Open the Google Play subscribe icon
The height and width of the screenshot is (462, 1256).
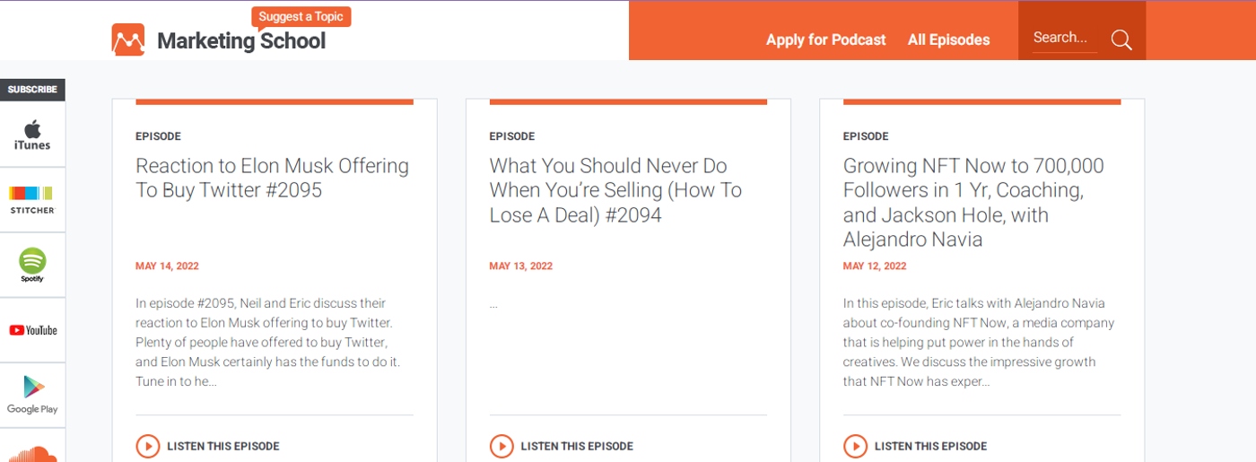pyautogui.click(x=32, y=395)
